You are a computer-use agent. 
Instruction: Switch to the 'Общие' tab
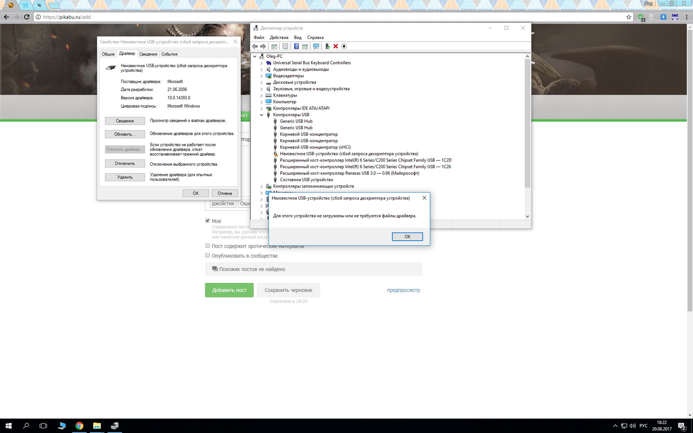(108, 54)
